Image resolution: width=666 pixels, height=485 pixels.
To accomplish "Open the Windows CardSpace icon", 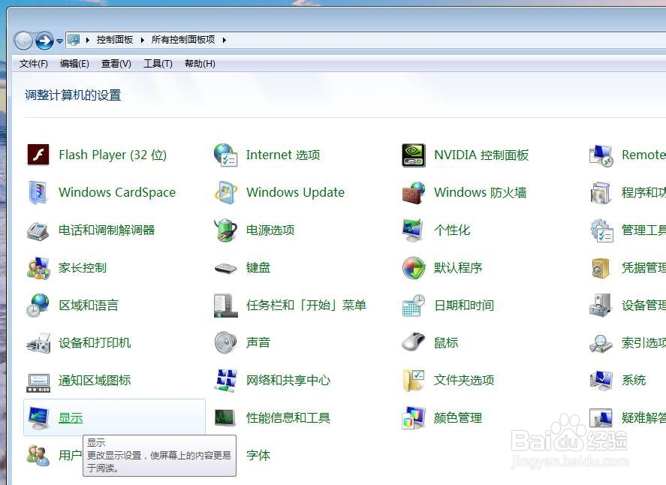I will [x=38, y=192].
